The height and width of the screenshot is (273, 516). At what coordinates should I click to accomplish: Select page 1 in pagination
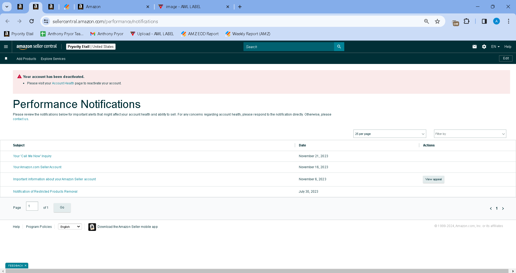(497, 209)
